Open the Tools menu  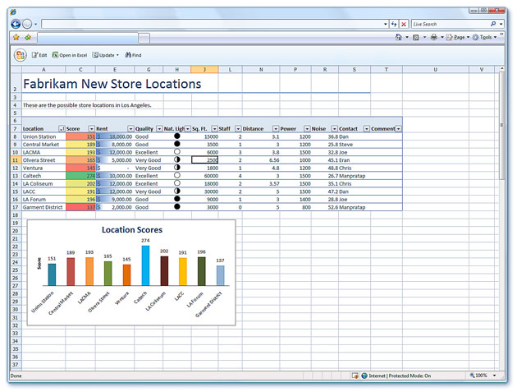(x=484, y=37)
